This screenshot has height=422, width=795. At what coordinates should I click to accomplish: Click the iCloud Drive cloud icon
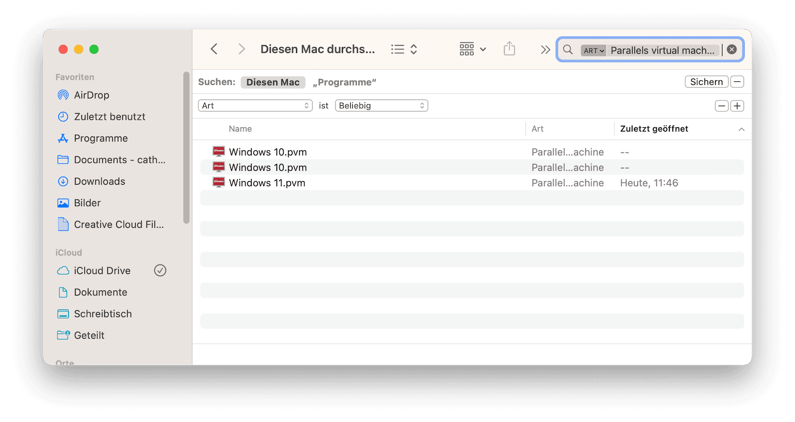pyautogui.click(x=63, y=271)
